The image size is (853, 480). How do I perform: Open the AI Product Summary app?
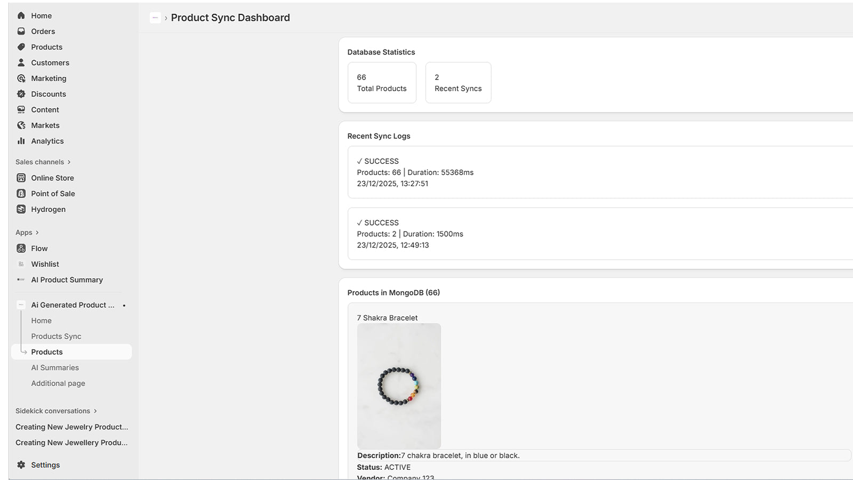coord(67,279)
